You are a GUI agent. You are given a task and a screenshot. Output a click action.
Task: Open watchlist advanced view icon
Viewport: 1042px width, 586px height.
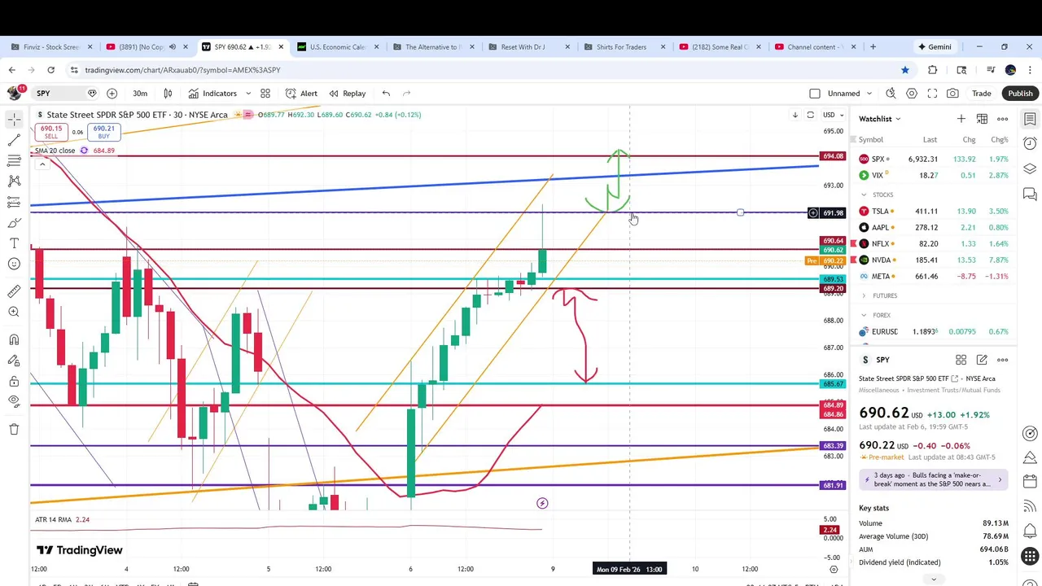pos(982,119)
